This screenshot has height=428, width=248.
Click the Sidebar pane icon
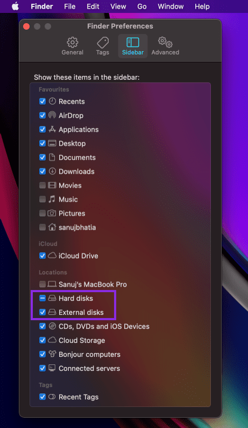[133, 42]
